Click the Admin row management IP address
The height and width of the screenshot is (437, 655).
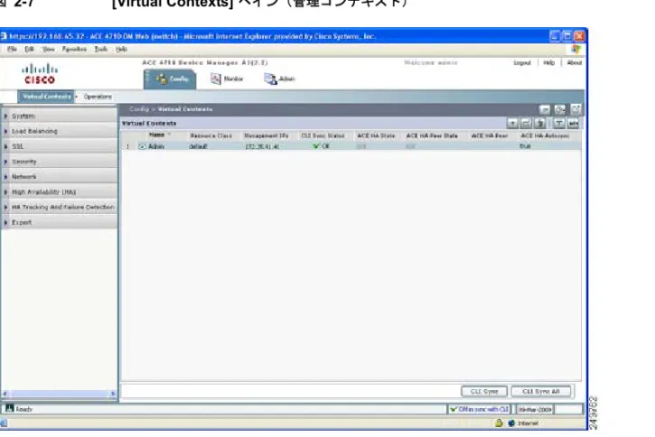click(262, 146)
